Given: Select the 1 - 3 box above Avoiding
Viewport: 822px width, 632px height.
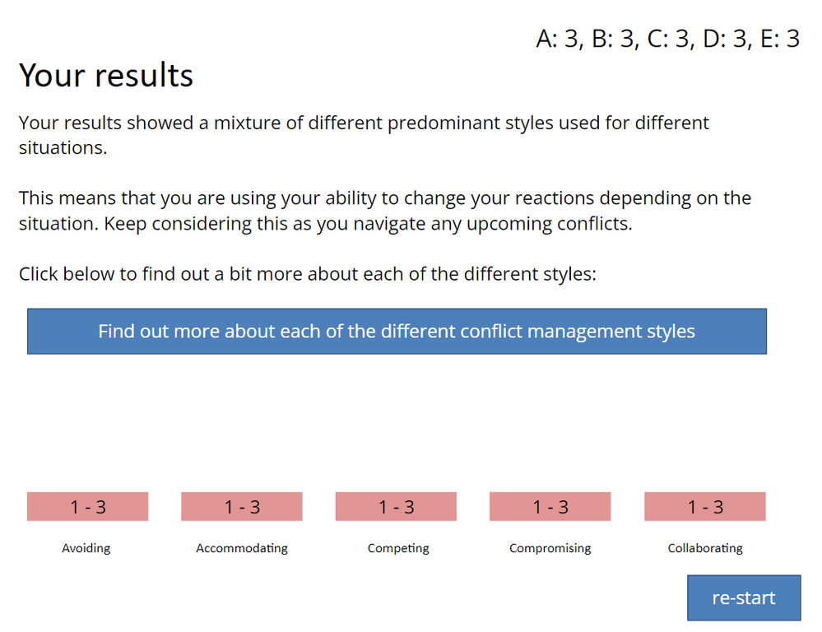Looking at the screenshot, I should coord(87,507).
